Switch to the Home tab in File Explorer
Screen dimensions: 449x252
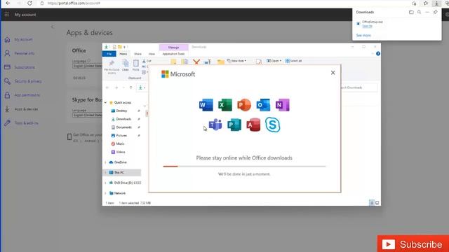point(123,54)
